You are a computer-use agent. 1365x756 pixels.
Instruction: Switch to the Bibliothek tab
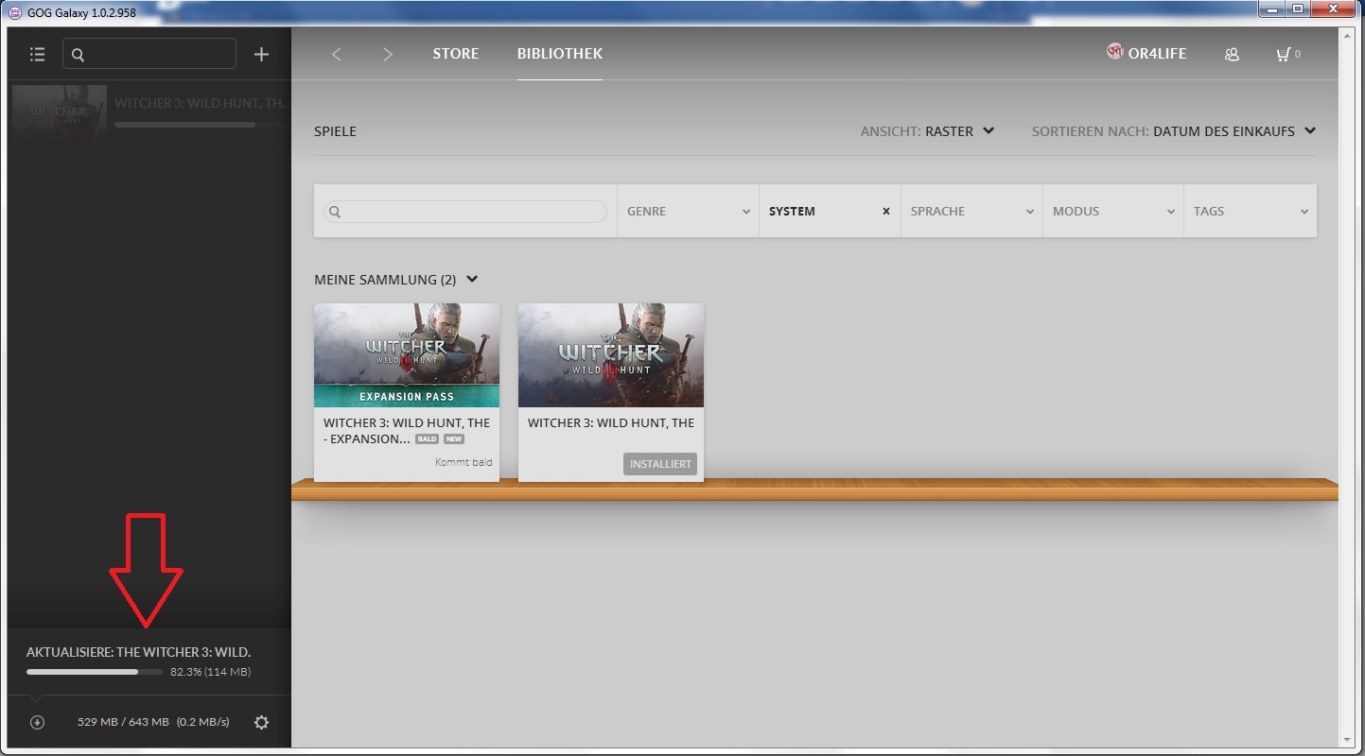click(560, 54)
